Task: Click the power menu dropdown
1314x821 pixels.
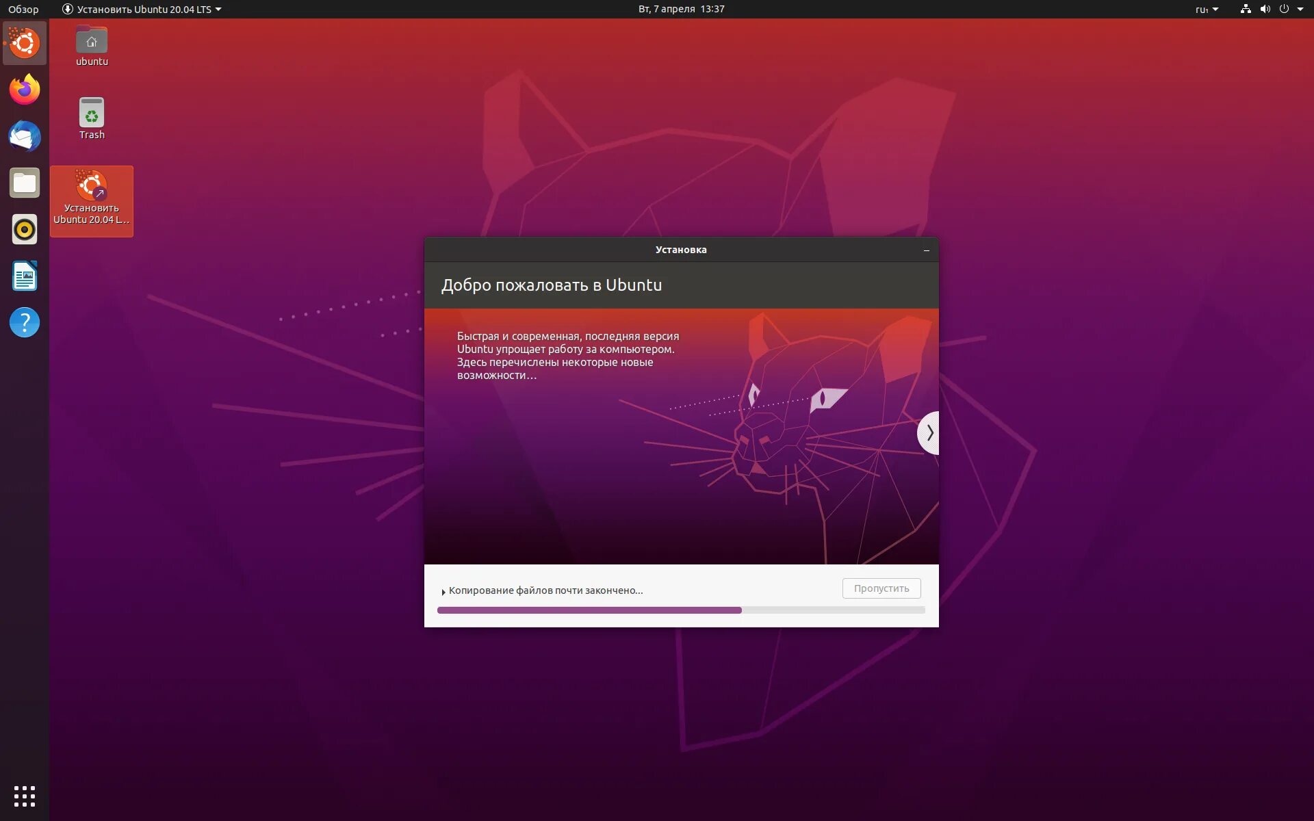Action: tap(1304, 8)
